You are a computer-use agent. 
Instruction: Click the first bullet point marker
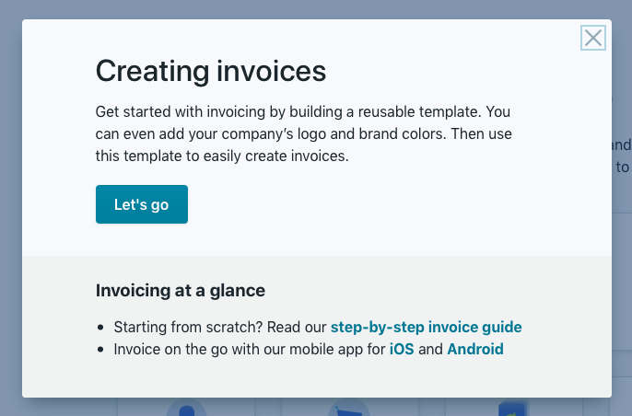pyautogui.click(x=100, y=327)
